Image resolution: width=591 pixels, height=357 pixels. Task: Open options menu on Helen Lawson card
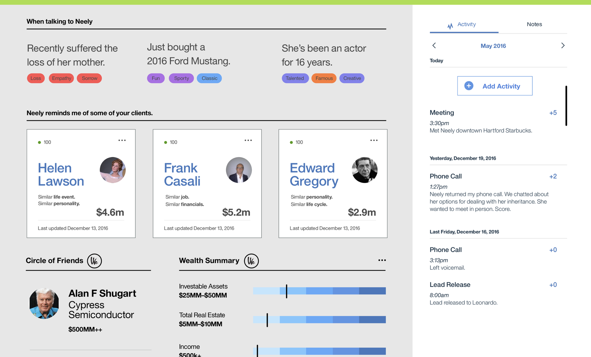[122, 140]
